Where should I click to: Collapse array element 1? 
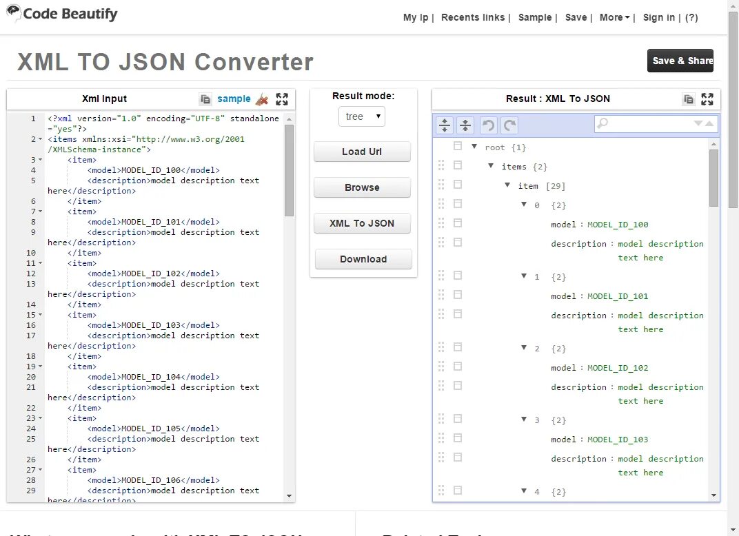tap(524, 276)
